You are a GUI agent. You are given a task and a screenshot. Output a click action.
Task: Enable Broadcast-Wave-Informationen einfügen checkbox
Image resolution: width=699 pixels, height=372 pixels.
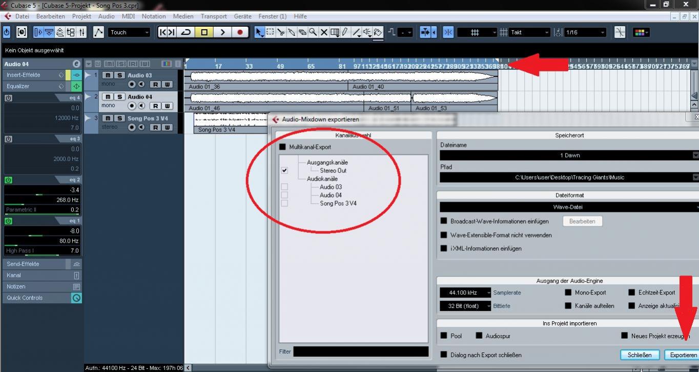tap(444, 221)
